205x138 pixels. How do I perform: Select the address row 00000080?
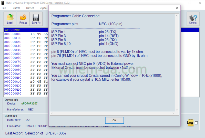point(13,66)
